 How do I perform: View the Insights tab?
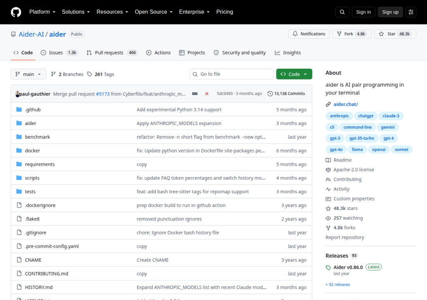[x=288, y=53]
